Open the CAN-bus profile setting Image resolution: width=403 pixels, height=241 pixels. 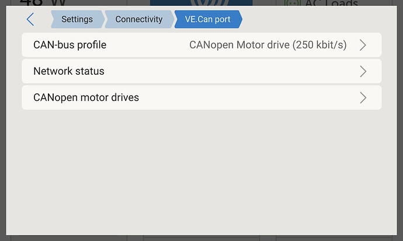pos(70,45)
